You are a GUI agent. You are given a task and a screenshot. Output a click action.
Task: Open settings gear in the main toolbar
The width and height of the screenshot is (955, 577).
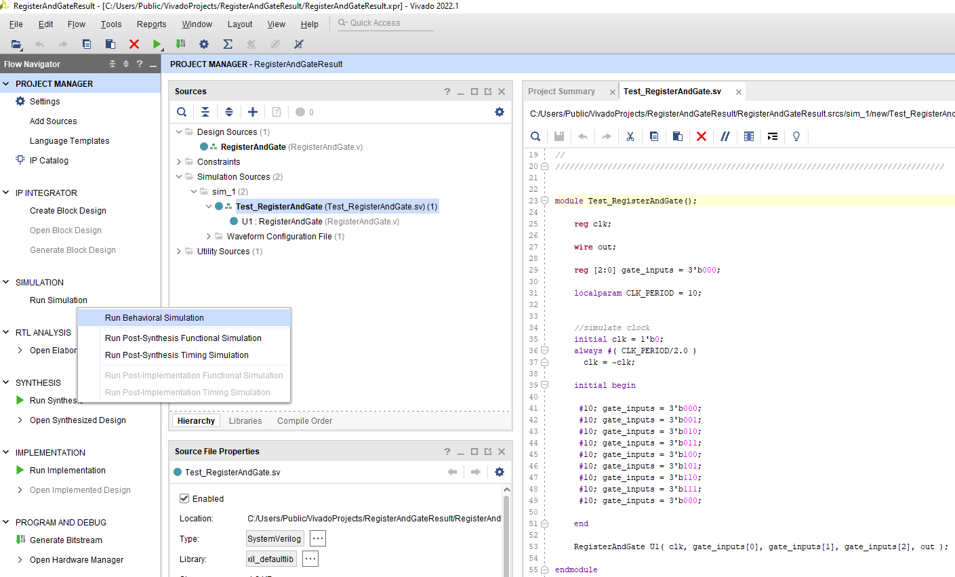204,44
